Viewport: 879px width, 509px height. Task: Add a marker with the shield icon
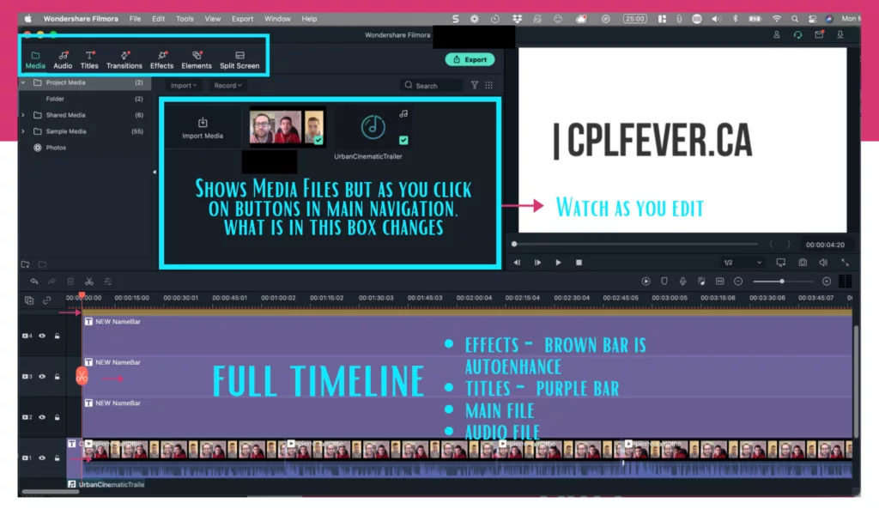[x=664, y=282]
